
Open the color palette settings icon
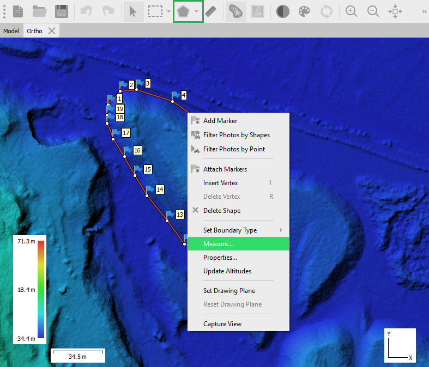[x=305, y=11]
